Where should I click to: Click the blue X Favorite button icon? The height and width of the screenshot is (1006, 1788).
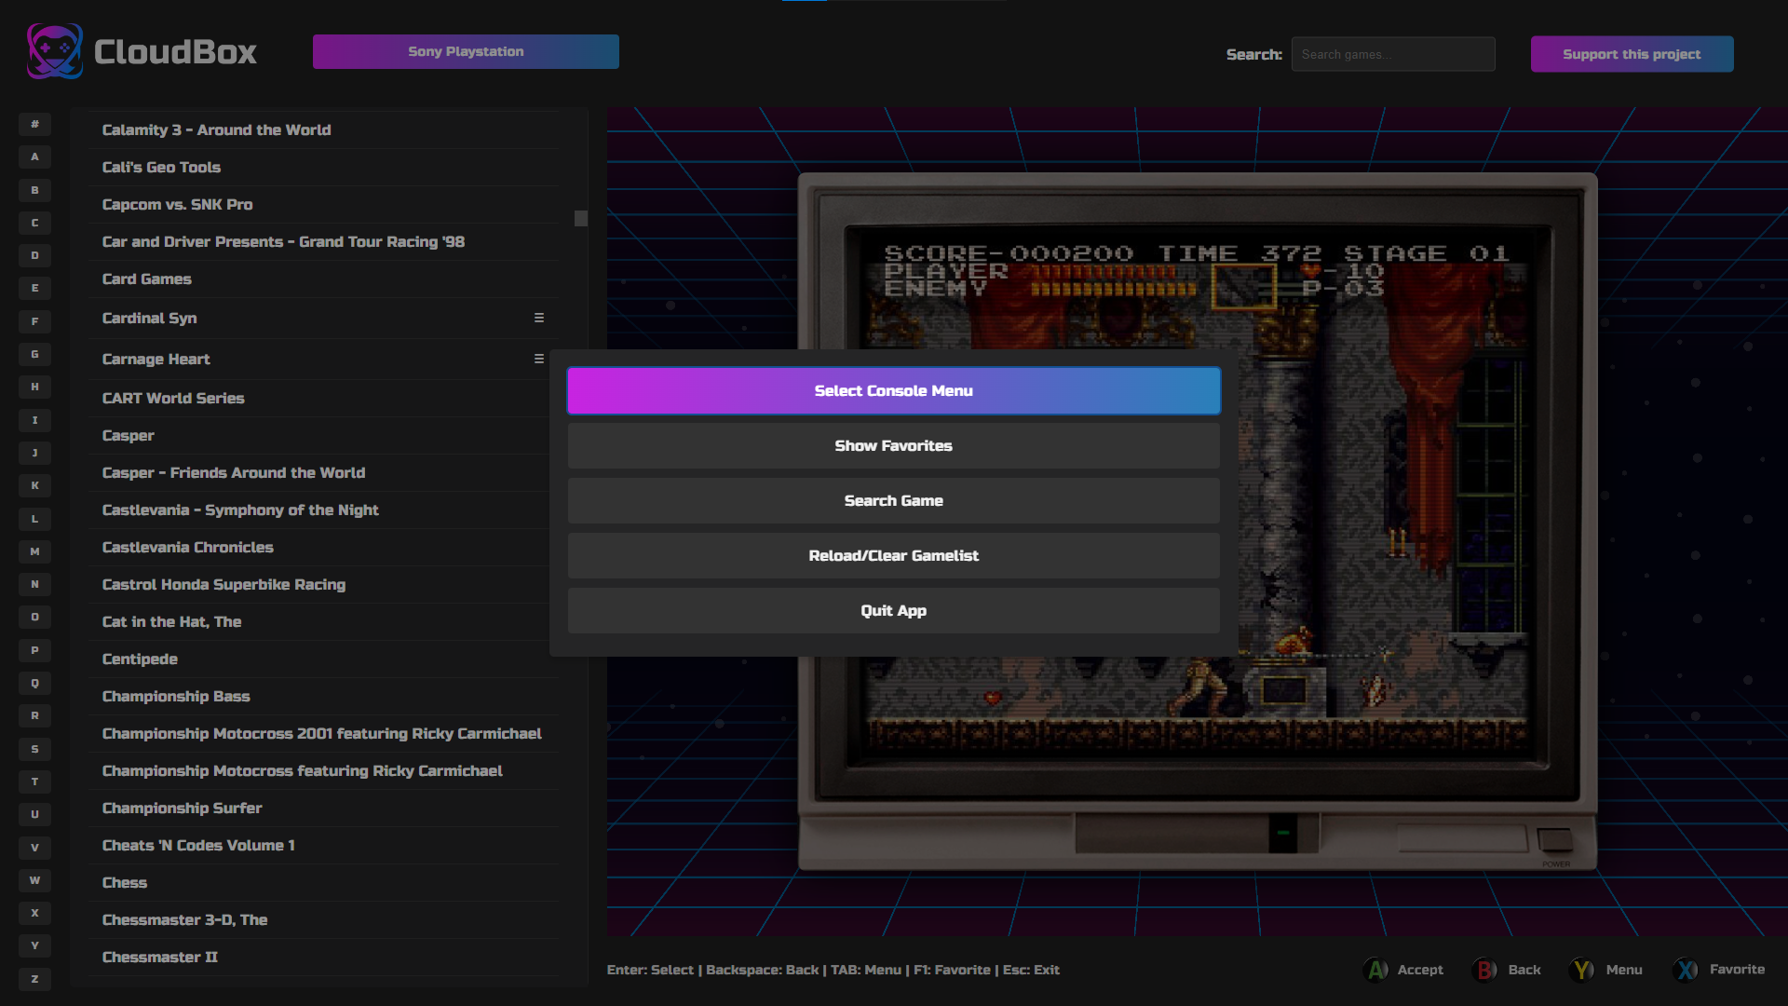point(1686,970)
